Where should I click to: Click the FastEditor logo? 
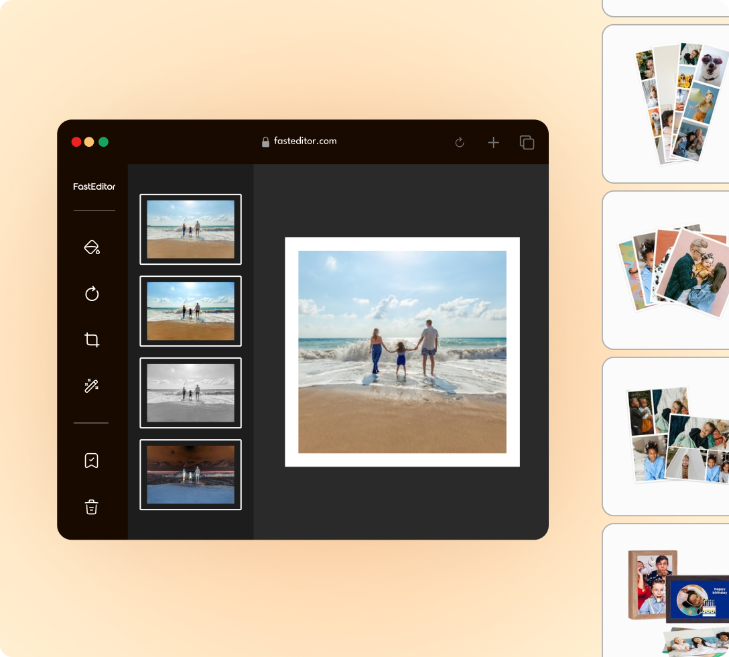coord(94,187)
